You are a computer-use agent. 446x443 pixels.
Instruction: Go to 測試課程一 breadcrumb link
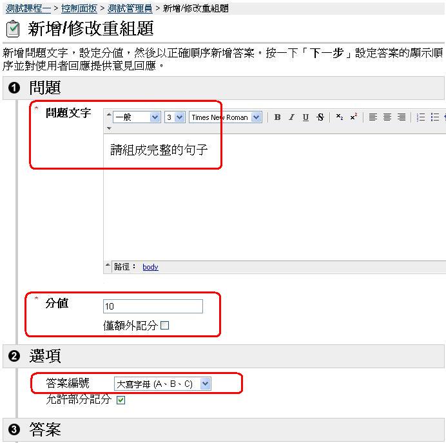coord(28,8)
